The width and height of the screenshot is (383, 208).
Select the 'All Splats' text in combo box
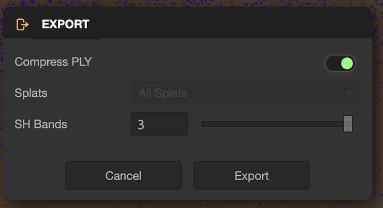pyautogui.click(x=163, y=93)
